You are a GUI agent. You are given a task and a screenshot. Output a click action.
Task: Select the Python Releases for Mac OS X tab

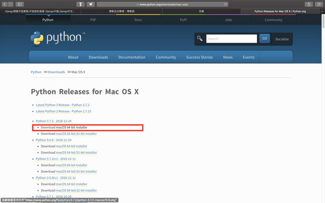[280, 11]
